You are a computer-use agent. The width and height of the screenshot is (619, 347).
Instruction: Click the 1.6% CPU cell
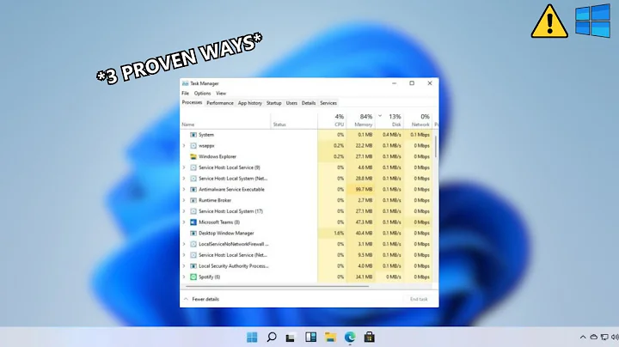[x=332, y=234]
